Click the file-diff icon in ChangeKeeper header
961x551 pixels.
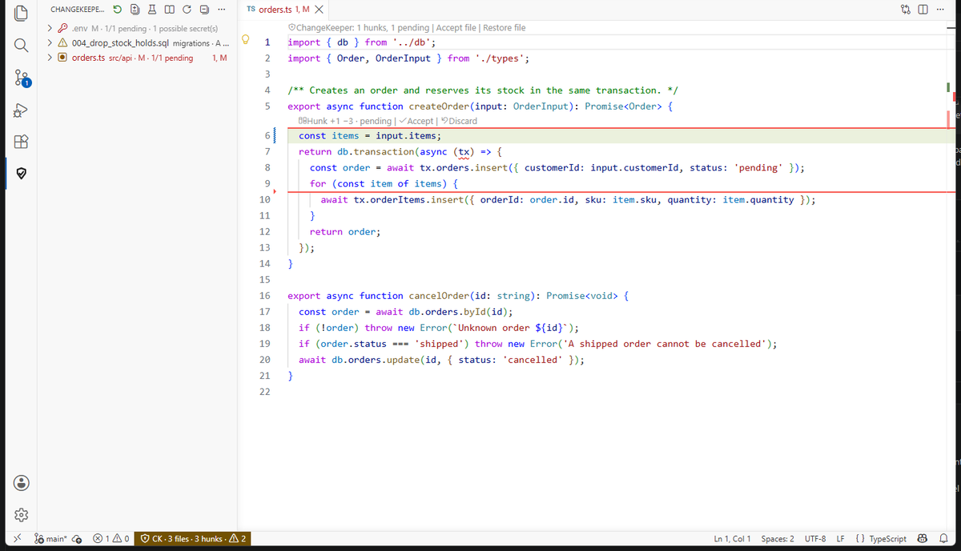pos(135,10)
